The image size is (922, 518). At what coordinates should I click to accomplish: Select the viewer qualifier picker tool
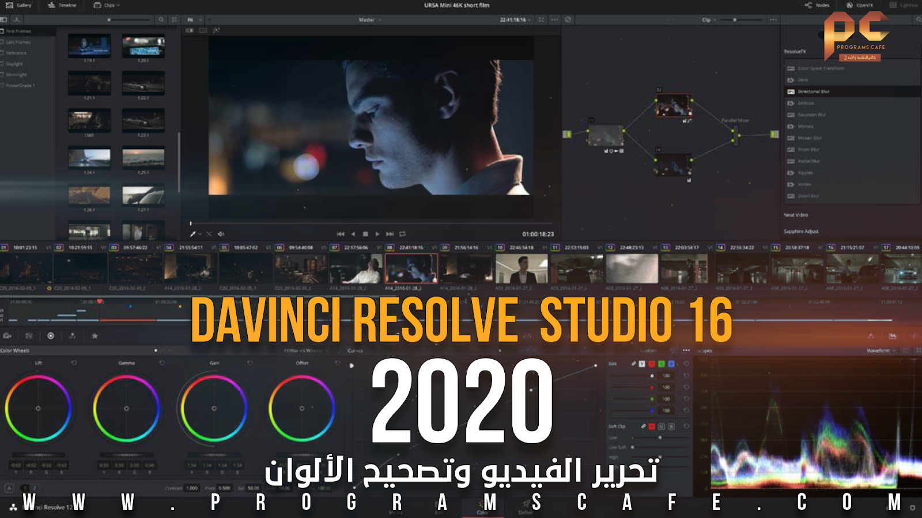coord(194,234)
